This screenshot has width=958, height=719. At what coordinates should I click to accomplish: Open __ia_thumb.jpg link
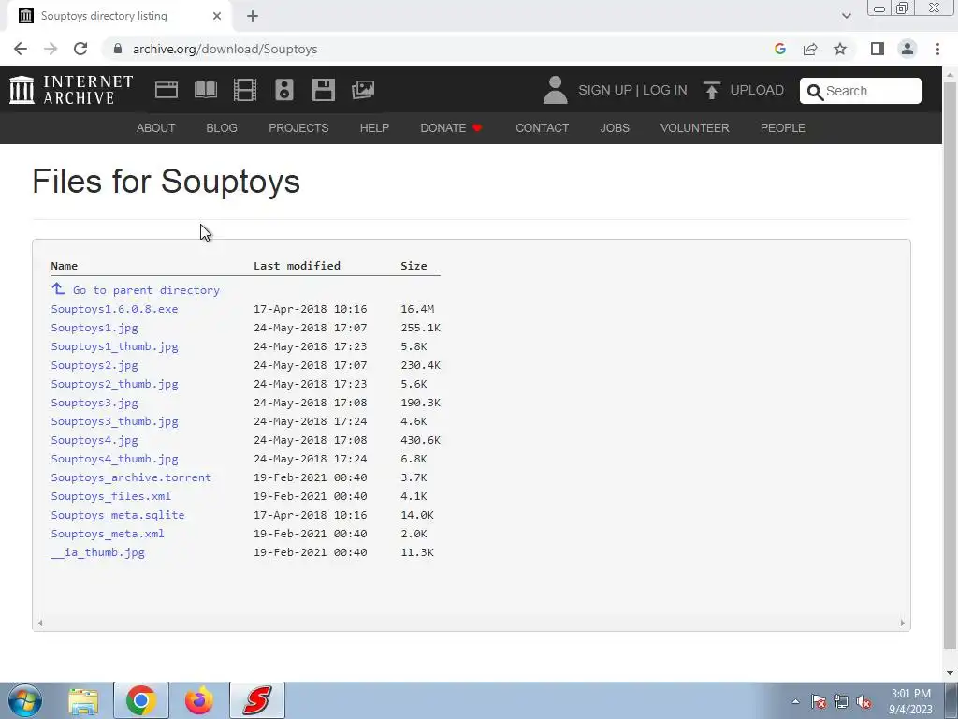tap(97, 552)
